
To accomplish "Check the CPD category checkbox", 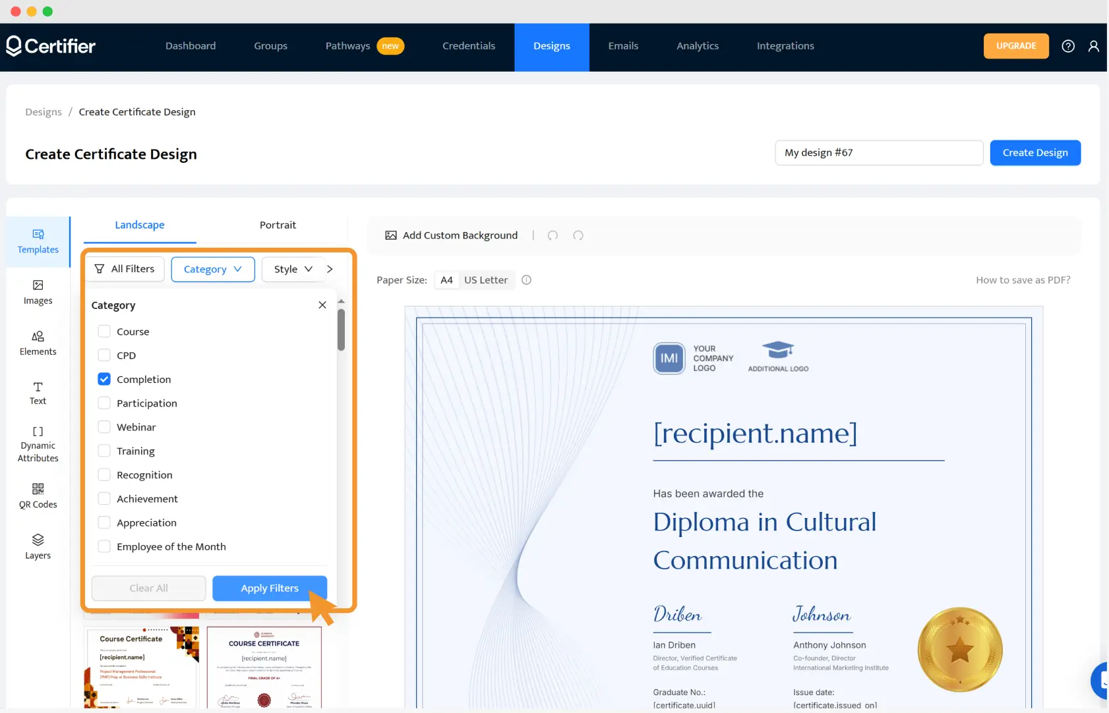I will [104, 355].
